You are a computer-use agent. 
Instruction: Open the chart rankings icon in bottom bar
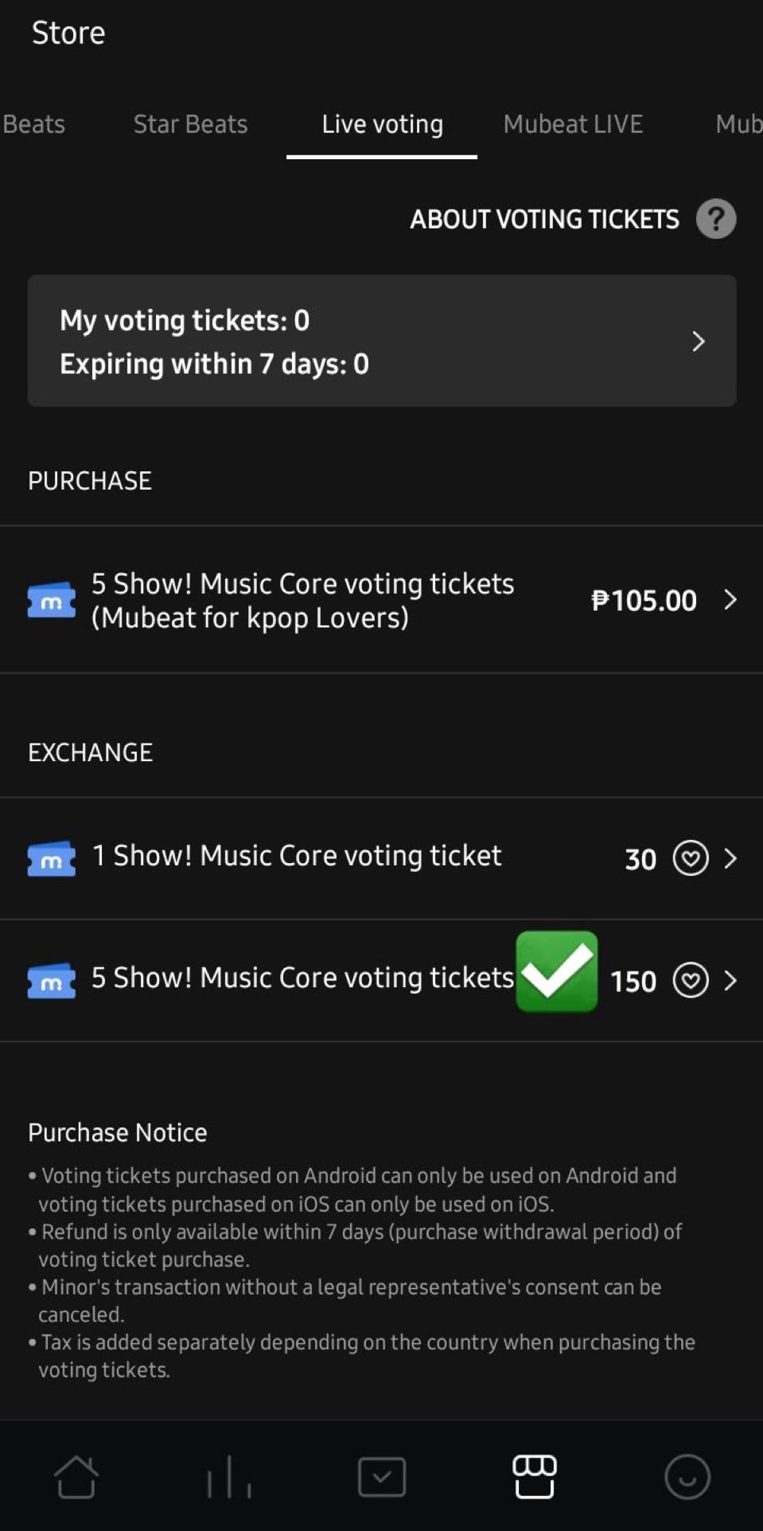click(229, 1477)
